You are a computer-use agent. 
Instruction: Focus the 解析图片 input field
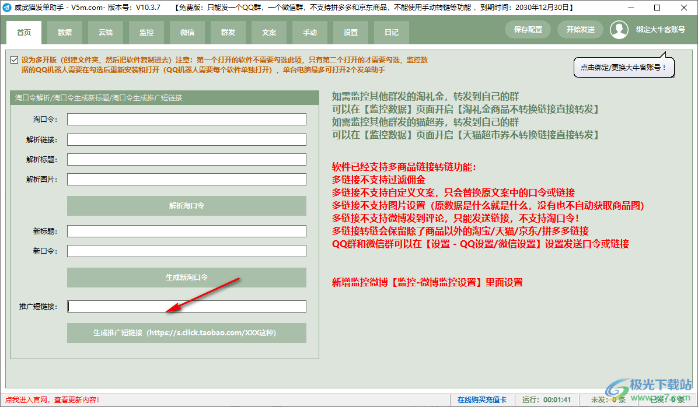click(x=187, y=179)
